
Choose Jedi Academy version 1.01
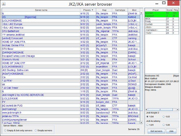coord(148,125)
